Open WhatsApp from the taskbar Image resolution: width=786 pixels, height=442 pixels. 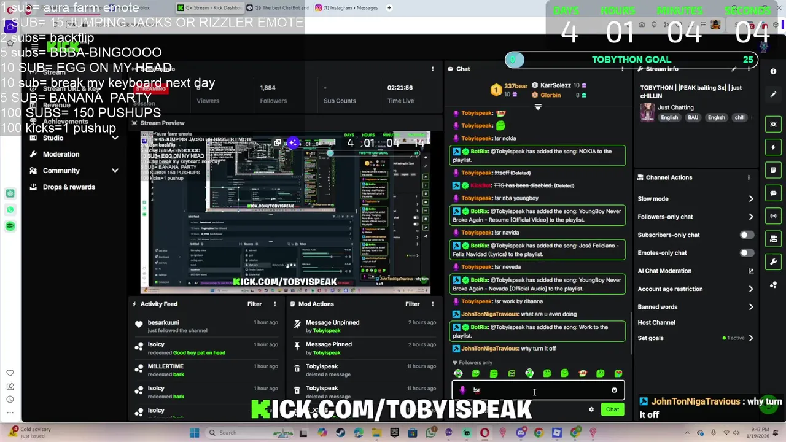(430, 433)
